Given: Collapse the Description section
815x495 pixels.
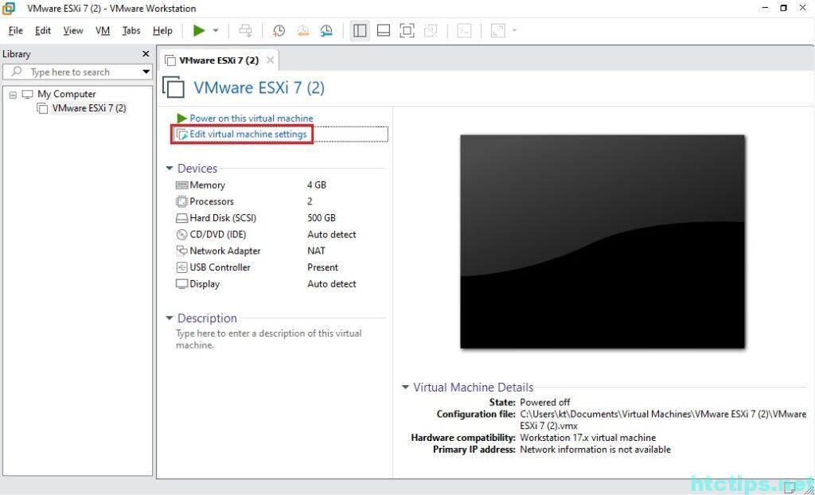Looking at the screenshot, I should [169, 318].
